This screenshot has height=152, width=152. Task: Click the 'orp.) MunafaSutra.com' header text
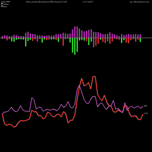coord(139,2)
